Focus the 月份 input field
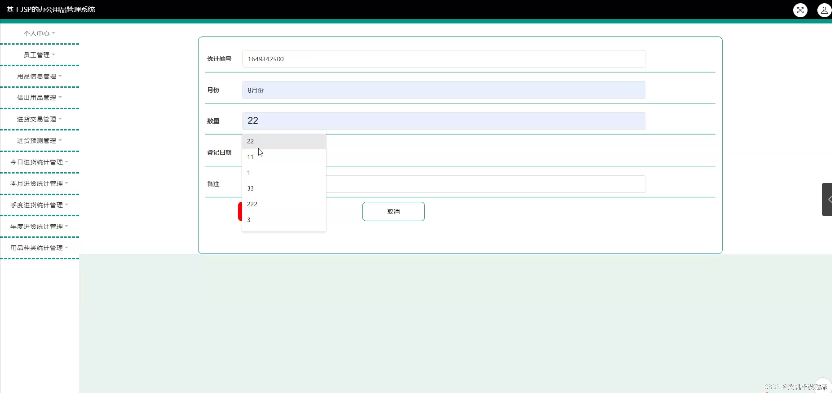 coord(443,90)
